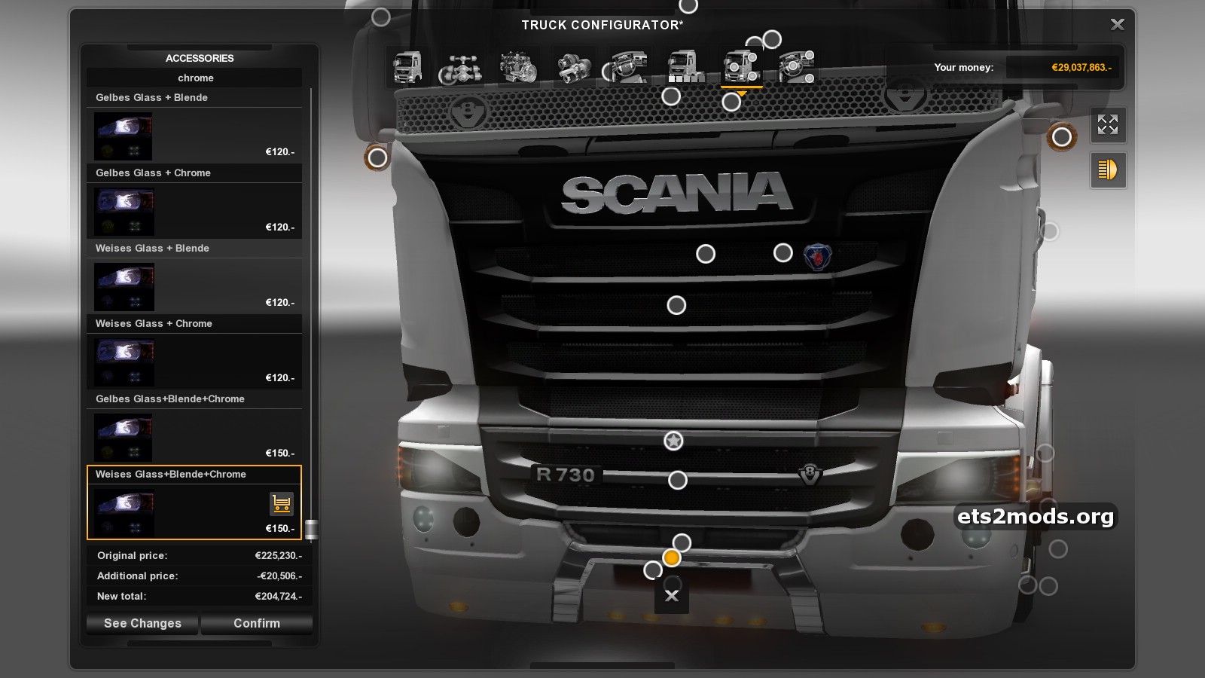1205x678 pixels.
Task: Click the accessories list scrollbar handle
Action: pyautogui.click(x=311, y=529)
